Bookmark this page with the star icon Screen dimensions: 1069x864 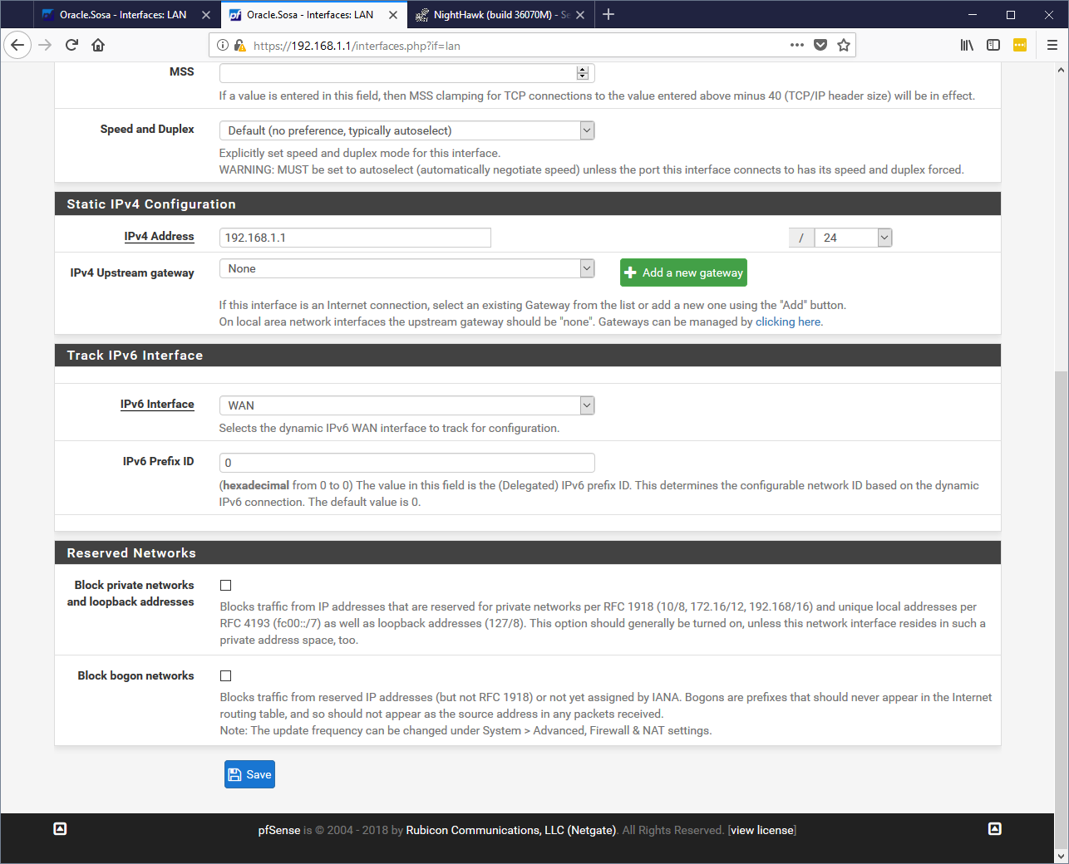[x=844, y=45]
